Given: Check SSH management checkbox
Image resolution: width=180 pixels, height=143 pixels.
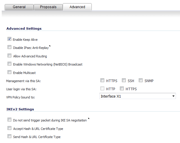Looking at the screenshot, I should tap(124, 80).
